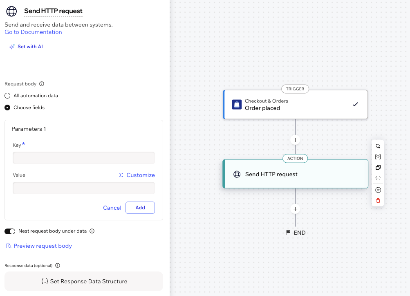Click the globe icon on action card

click(237, 174)
